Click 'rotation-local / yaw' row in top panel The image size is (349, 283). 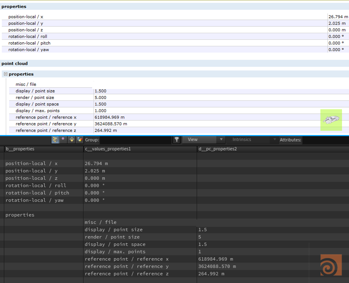click(175, 50)
